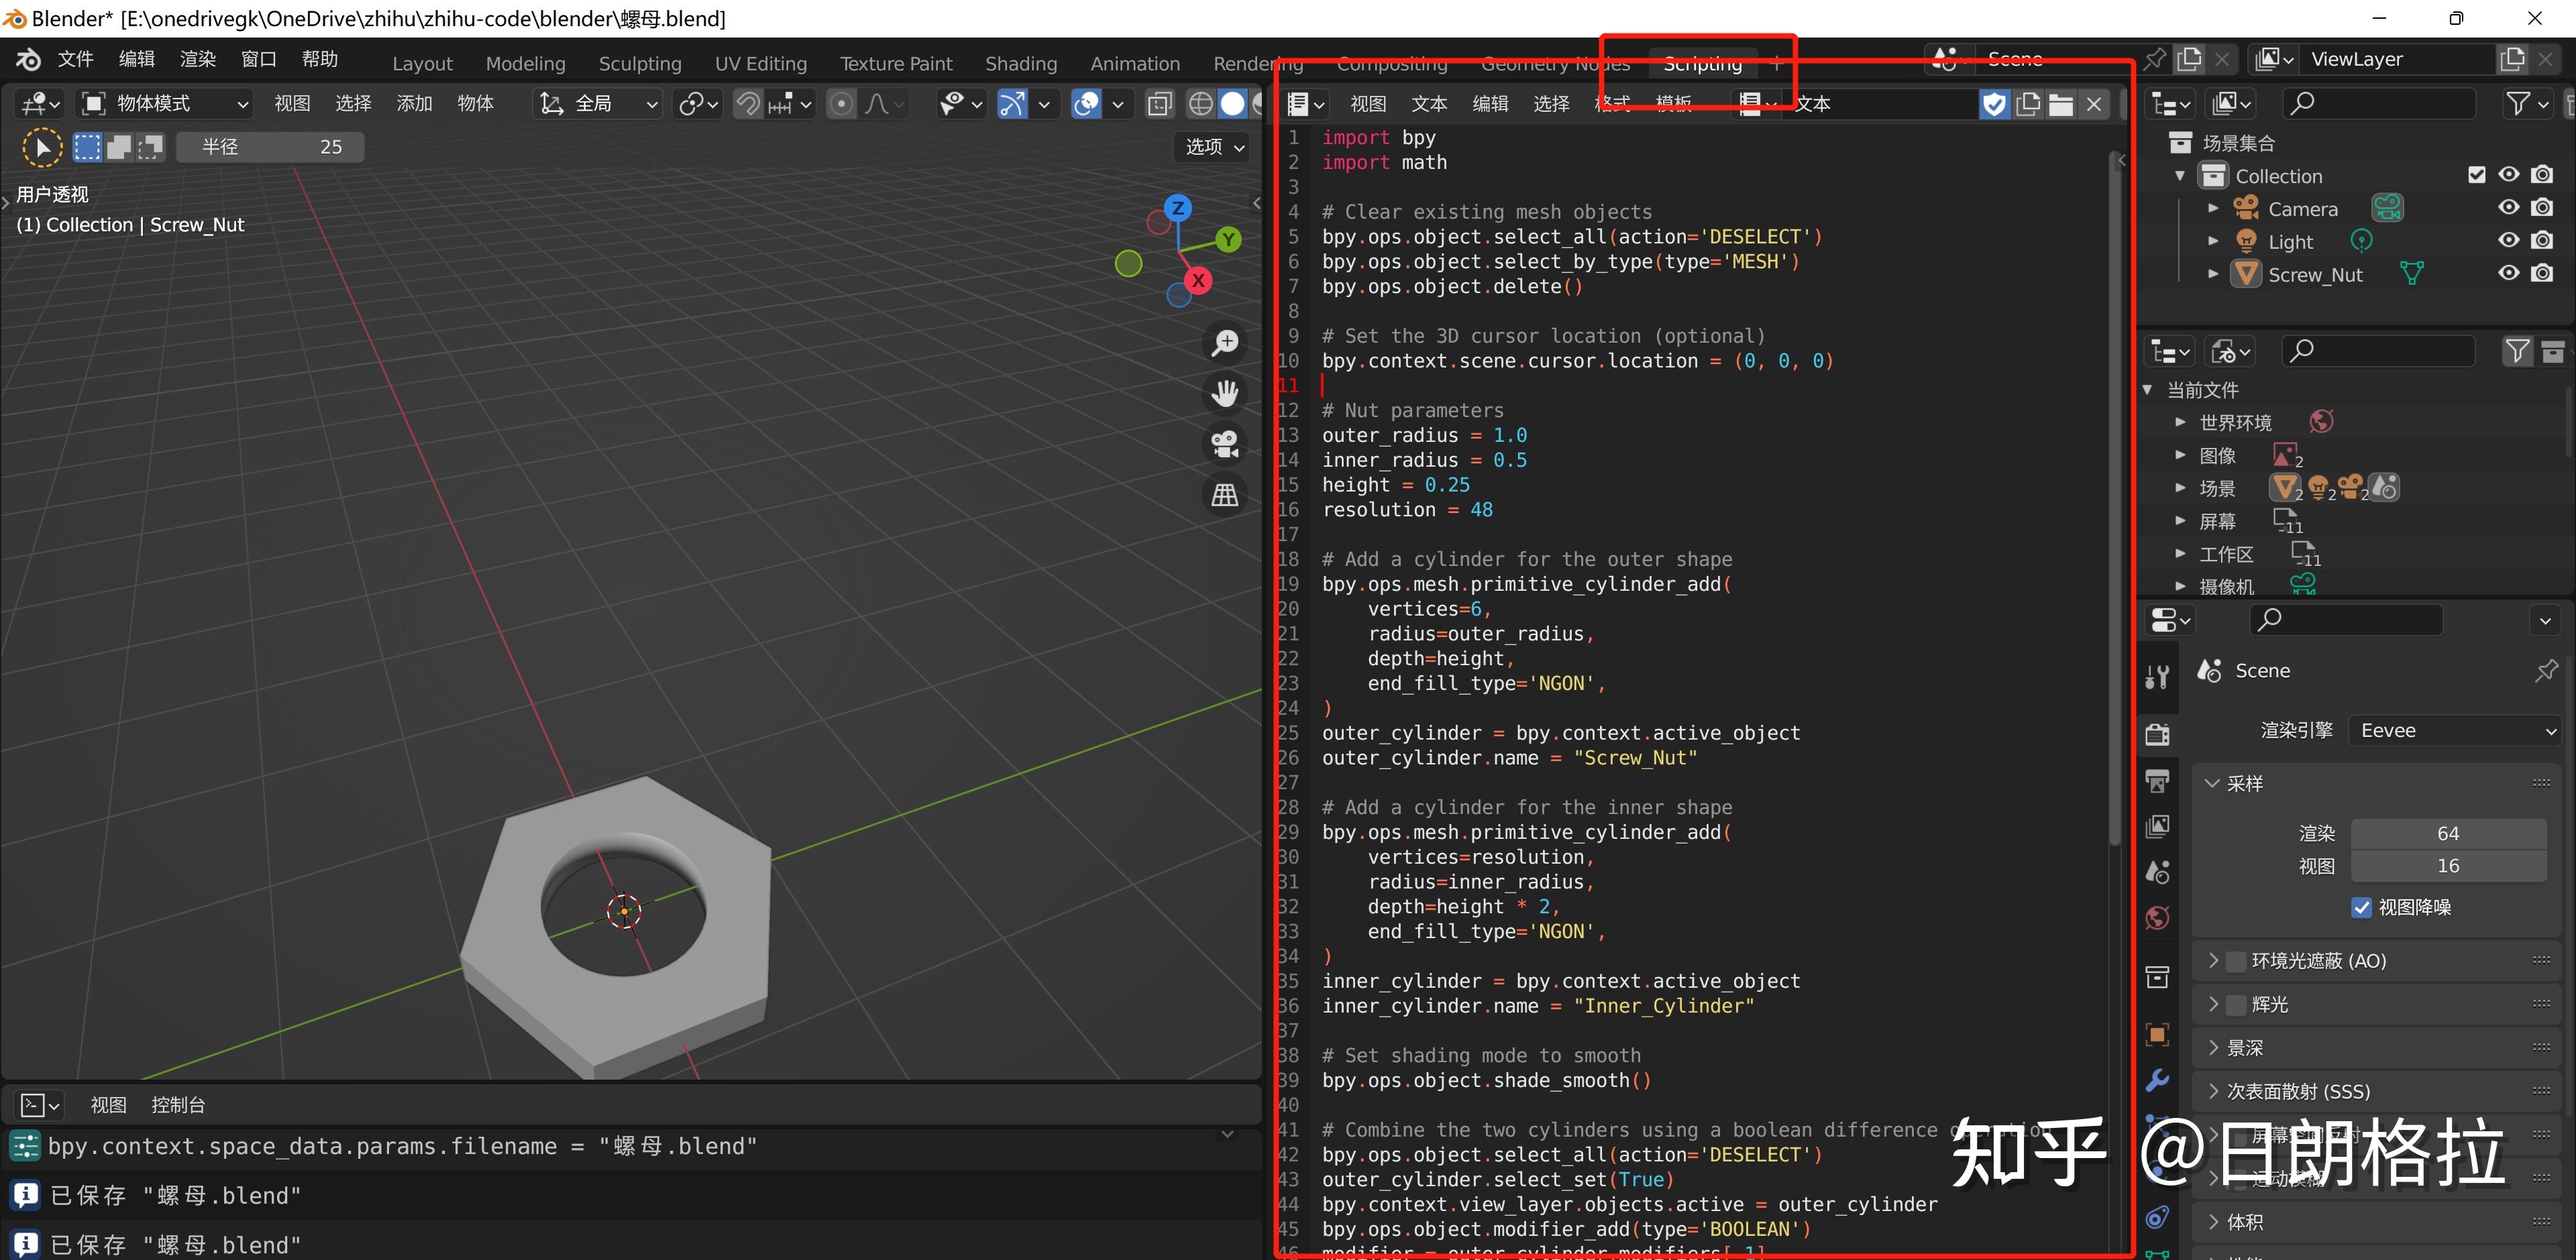Click the 渲染 samples value field showing 64
Viewport: 2576px width, 1260px height.
coord(2448,833)
